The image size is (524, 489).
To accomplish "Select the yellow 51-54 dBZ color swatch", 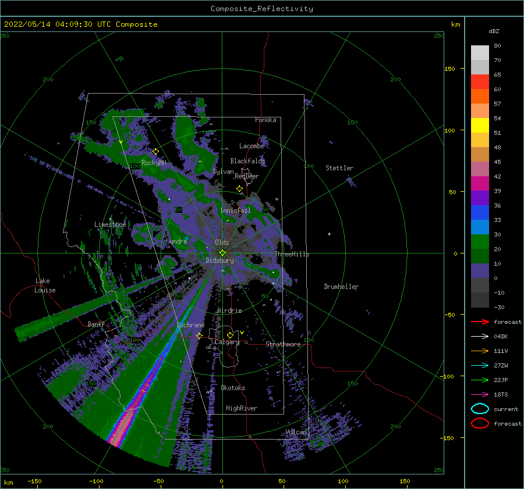I will (x=480, y=126).
